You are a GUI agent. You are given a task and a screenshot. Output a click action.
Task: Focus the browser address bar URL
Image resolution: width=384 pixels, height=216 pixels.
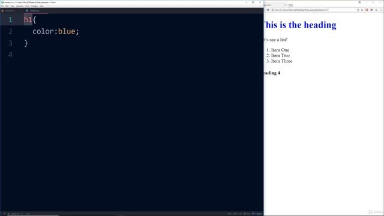point(302,10)
